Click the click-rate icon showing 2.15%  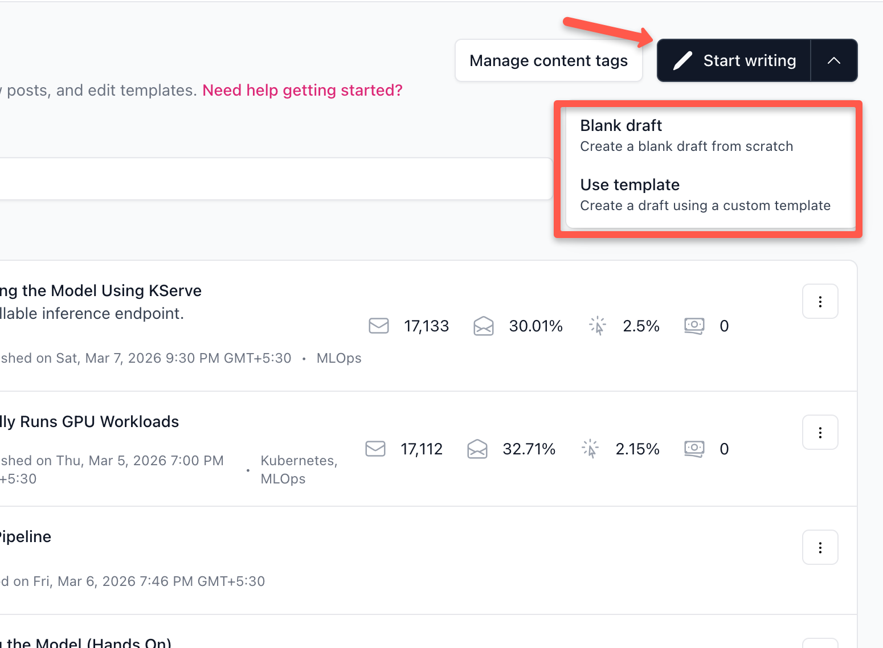click(590, 448)
